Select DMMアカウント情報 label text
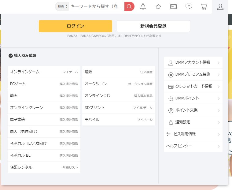Viewport: 232px width, 190px height. 193,62
